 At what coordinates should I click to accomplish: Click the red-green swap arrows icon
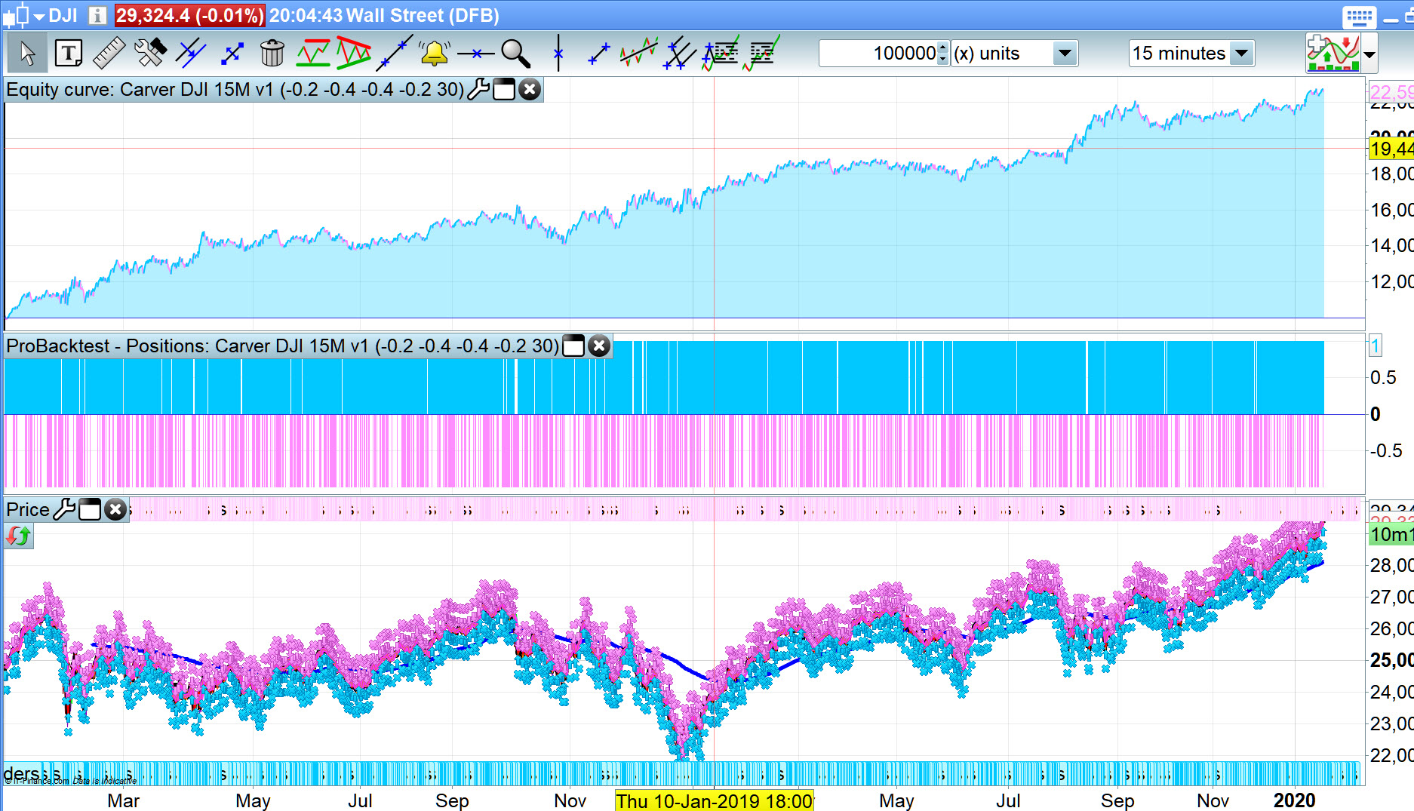point(18,536)
